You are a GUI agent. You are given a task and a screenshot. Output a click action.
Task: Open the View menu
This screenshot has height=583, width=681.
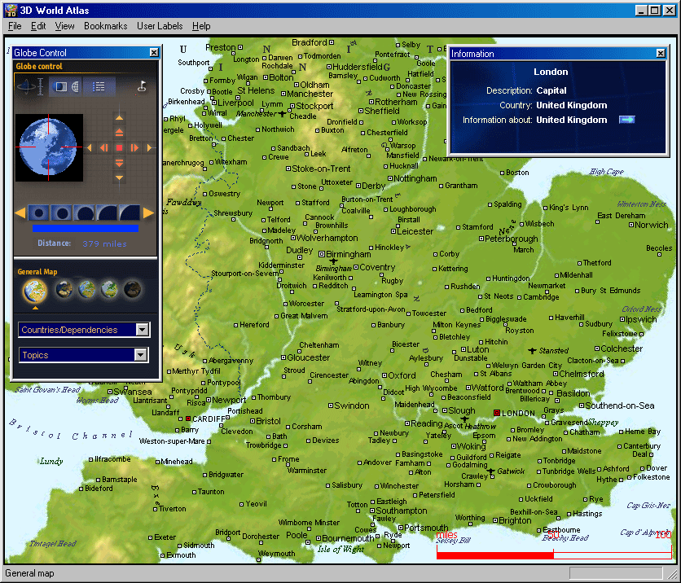click(x=64, y=26)
